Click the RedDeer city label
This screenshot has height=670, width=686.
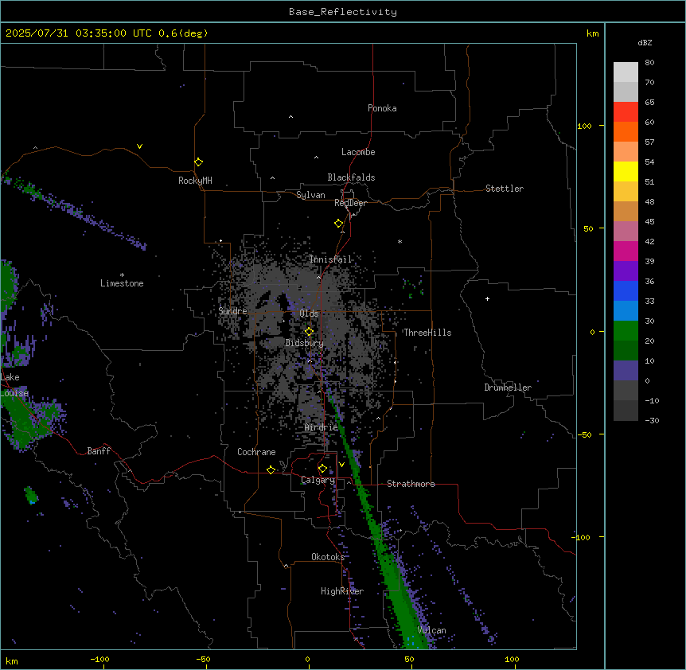point(350,203)
